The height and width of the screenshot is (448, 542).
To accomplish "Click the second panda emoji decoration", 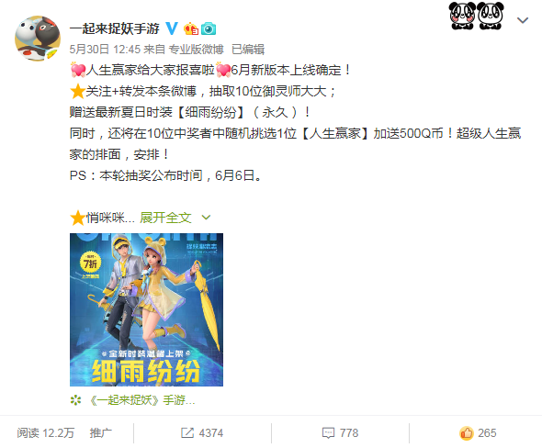I will [x=491, y=16].
